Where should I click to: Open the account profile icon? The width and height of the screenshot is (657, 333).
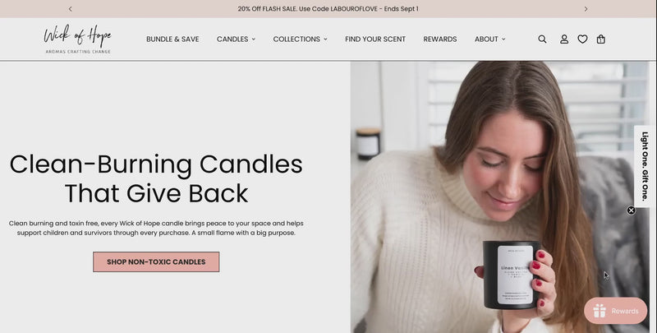[x=564, y=39]
